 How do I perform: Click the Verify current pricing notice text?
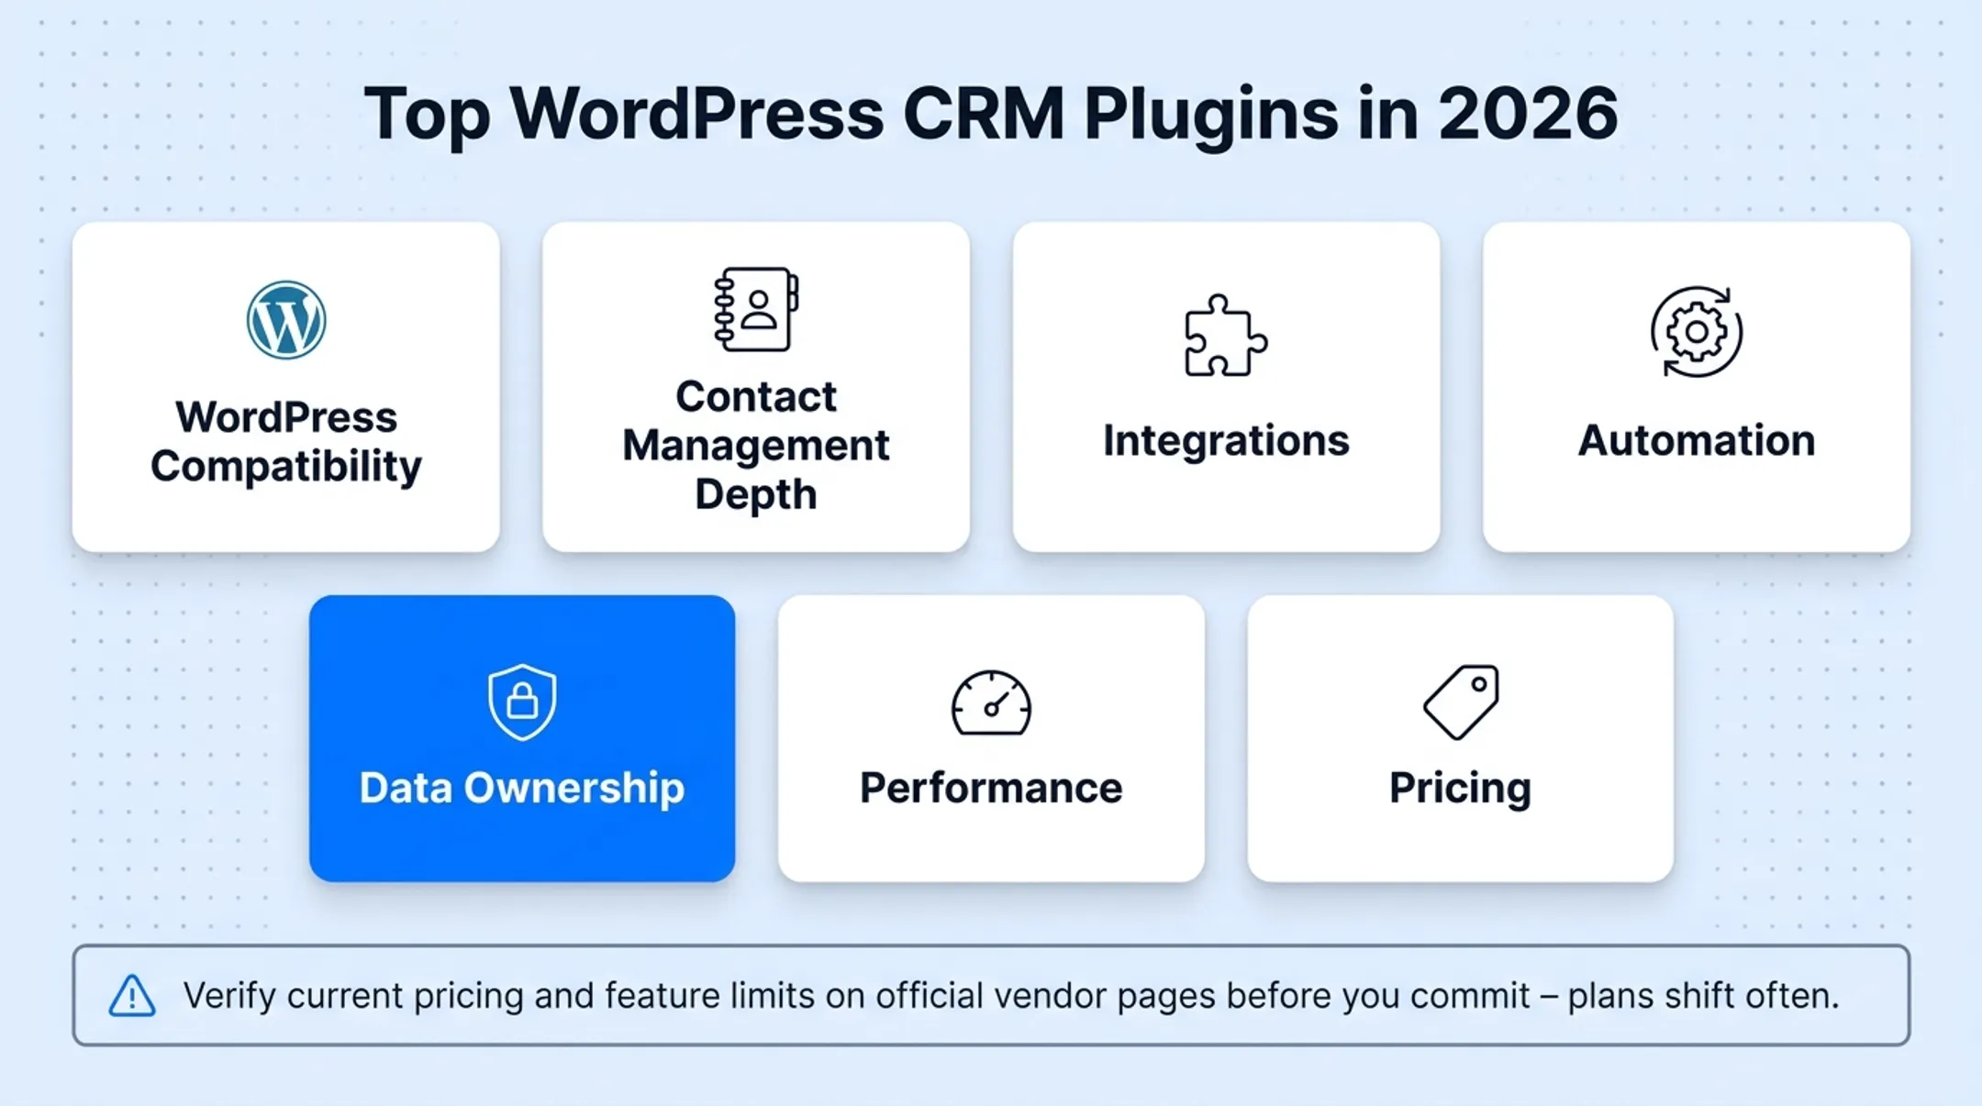(1011, 996)
